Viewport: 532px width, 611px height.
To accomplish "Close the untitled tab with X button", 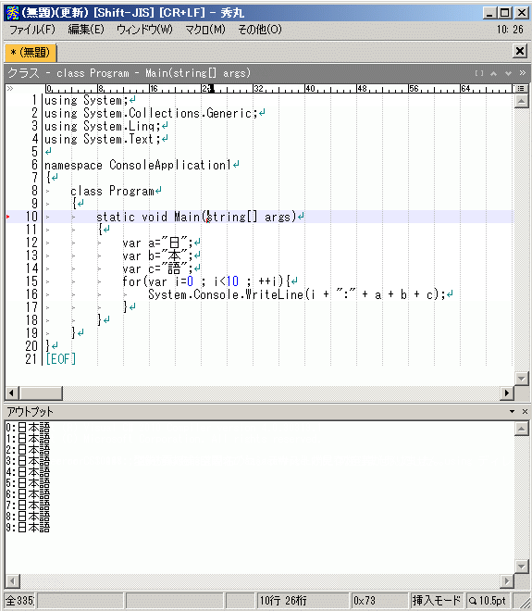I will tap(520, 51).
